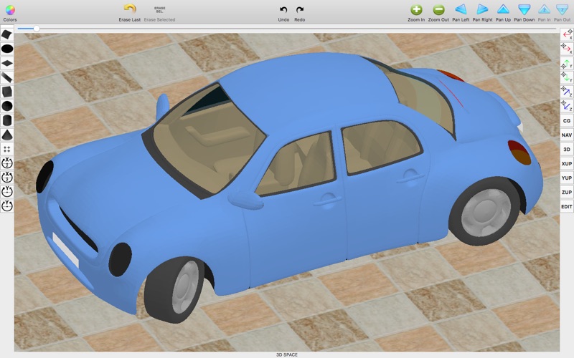Select the cylinder shape tool

(7, 120)
